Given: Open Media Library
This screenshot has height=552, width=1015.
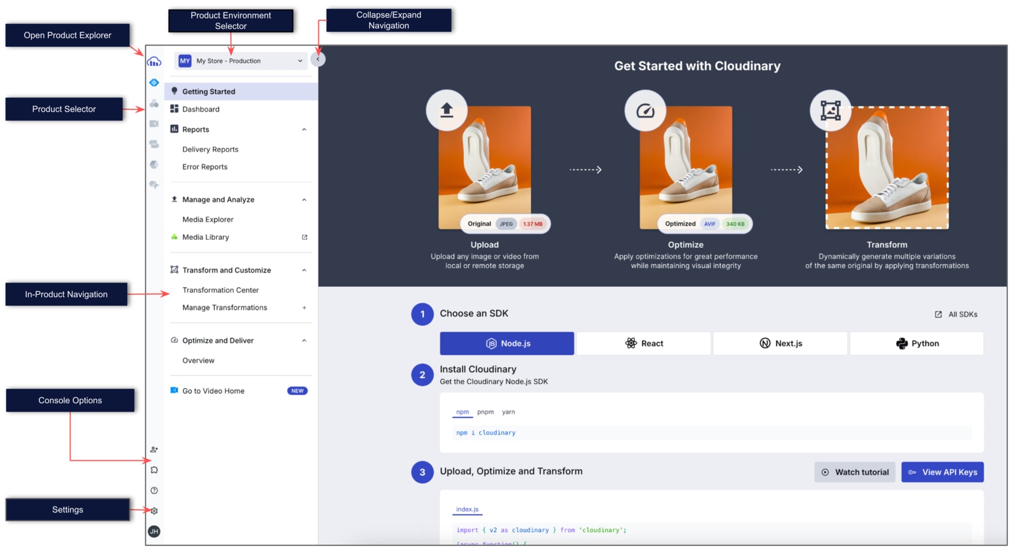Looking at the screenshot, I should click(x=205, y=237).
